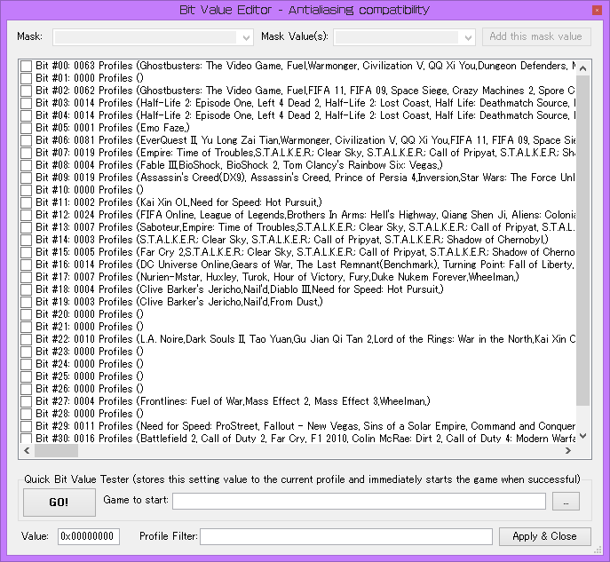Select Bit #13 Saboteur row text

click(x=305, y=227)
